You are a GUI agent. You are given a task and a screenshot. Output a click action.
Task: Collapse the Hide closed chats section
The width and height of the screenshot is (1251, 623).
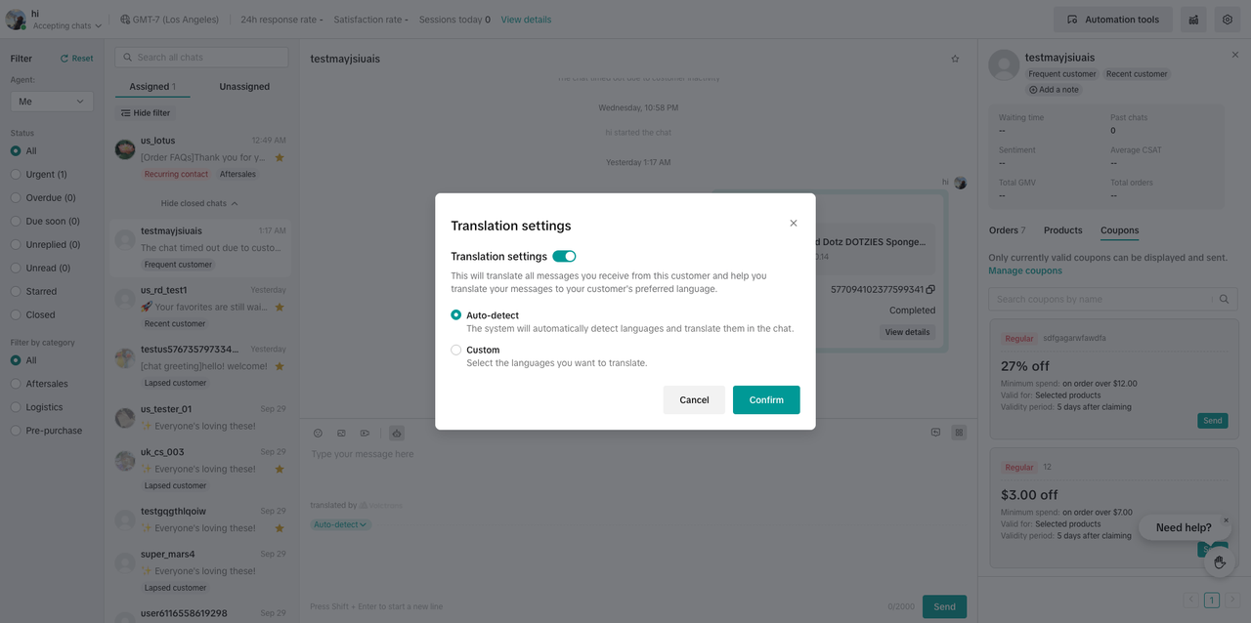click(199, 203)
